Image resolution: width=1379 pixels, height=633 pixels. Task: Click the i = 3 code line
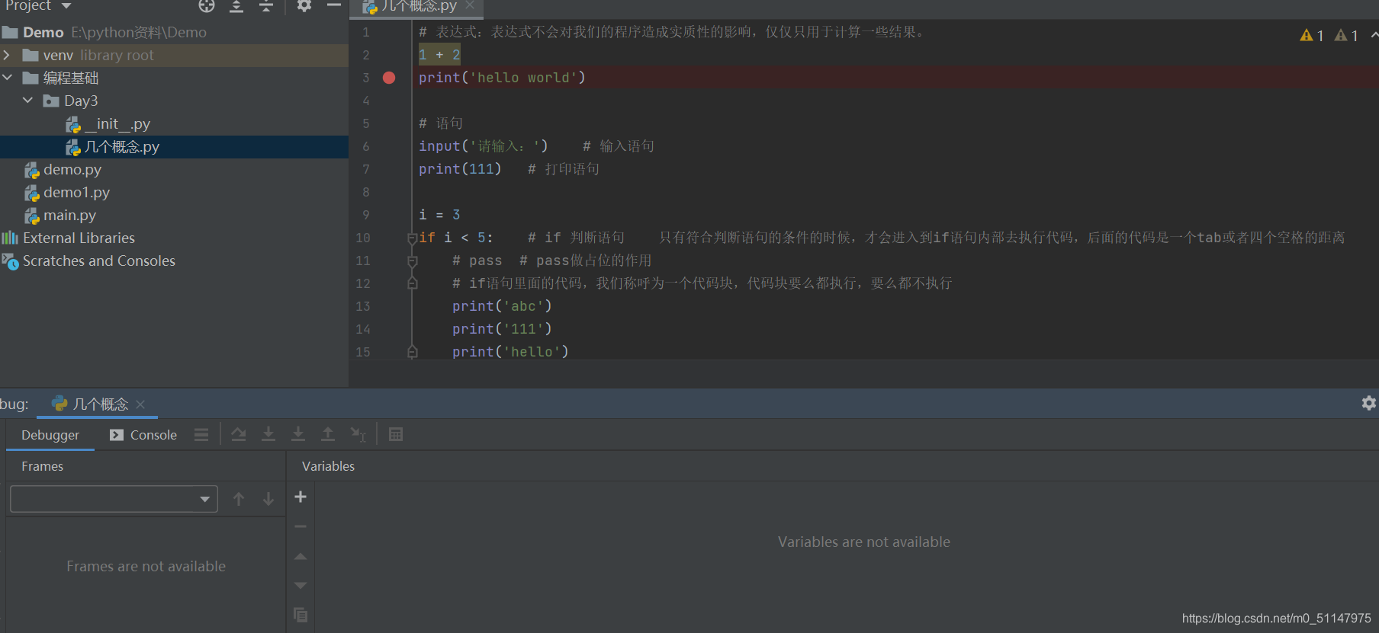pos(439,215)
